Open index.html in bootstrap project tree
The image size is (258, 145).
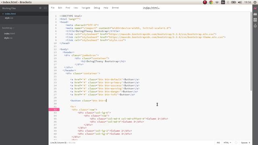click(10, 33)
